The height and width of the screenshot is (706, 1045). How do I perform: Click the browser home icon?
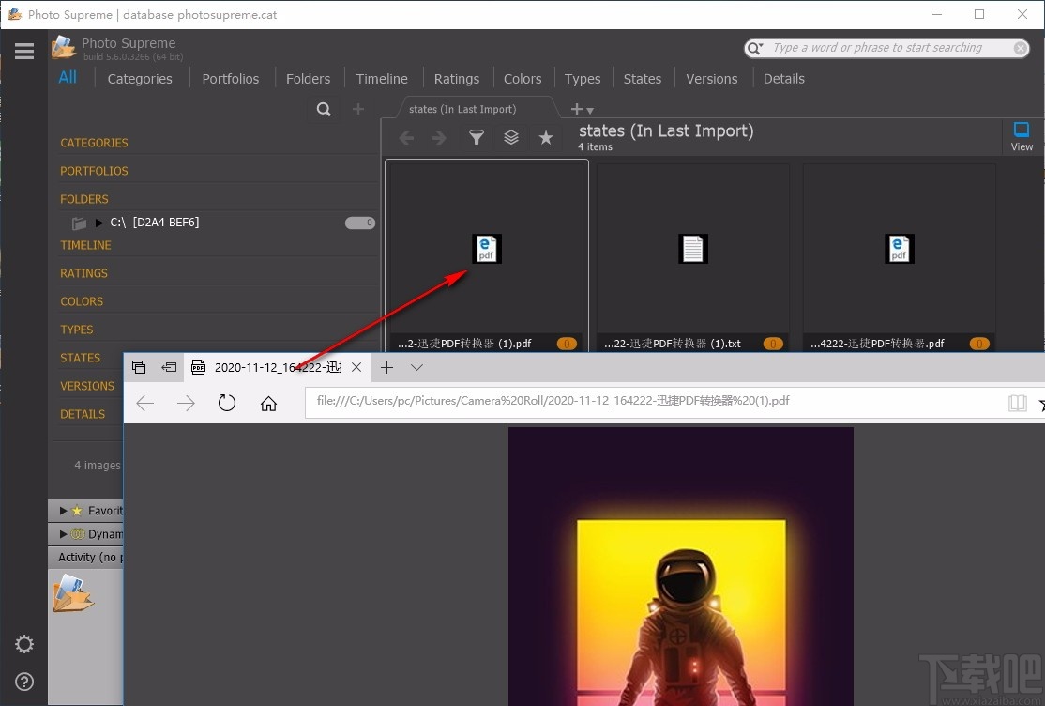pyautogui.click(x=268, y=403)
